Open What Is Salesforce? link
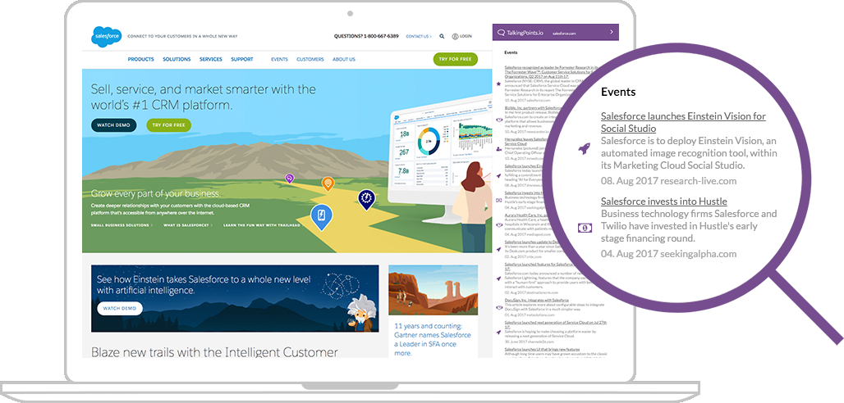 pos(187,225)
